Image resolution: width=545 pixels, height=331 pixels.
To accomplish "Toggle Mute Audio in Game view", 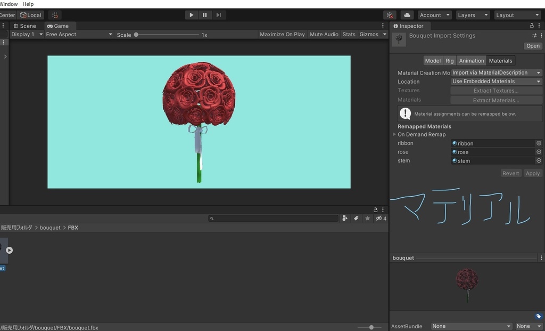I will pyautogui.click(x=324, y=35).
